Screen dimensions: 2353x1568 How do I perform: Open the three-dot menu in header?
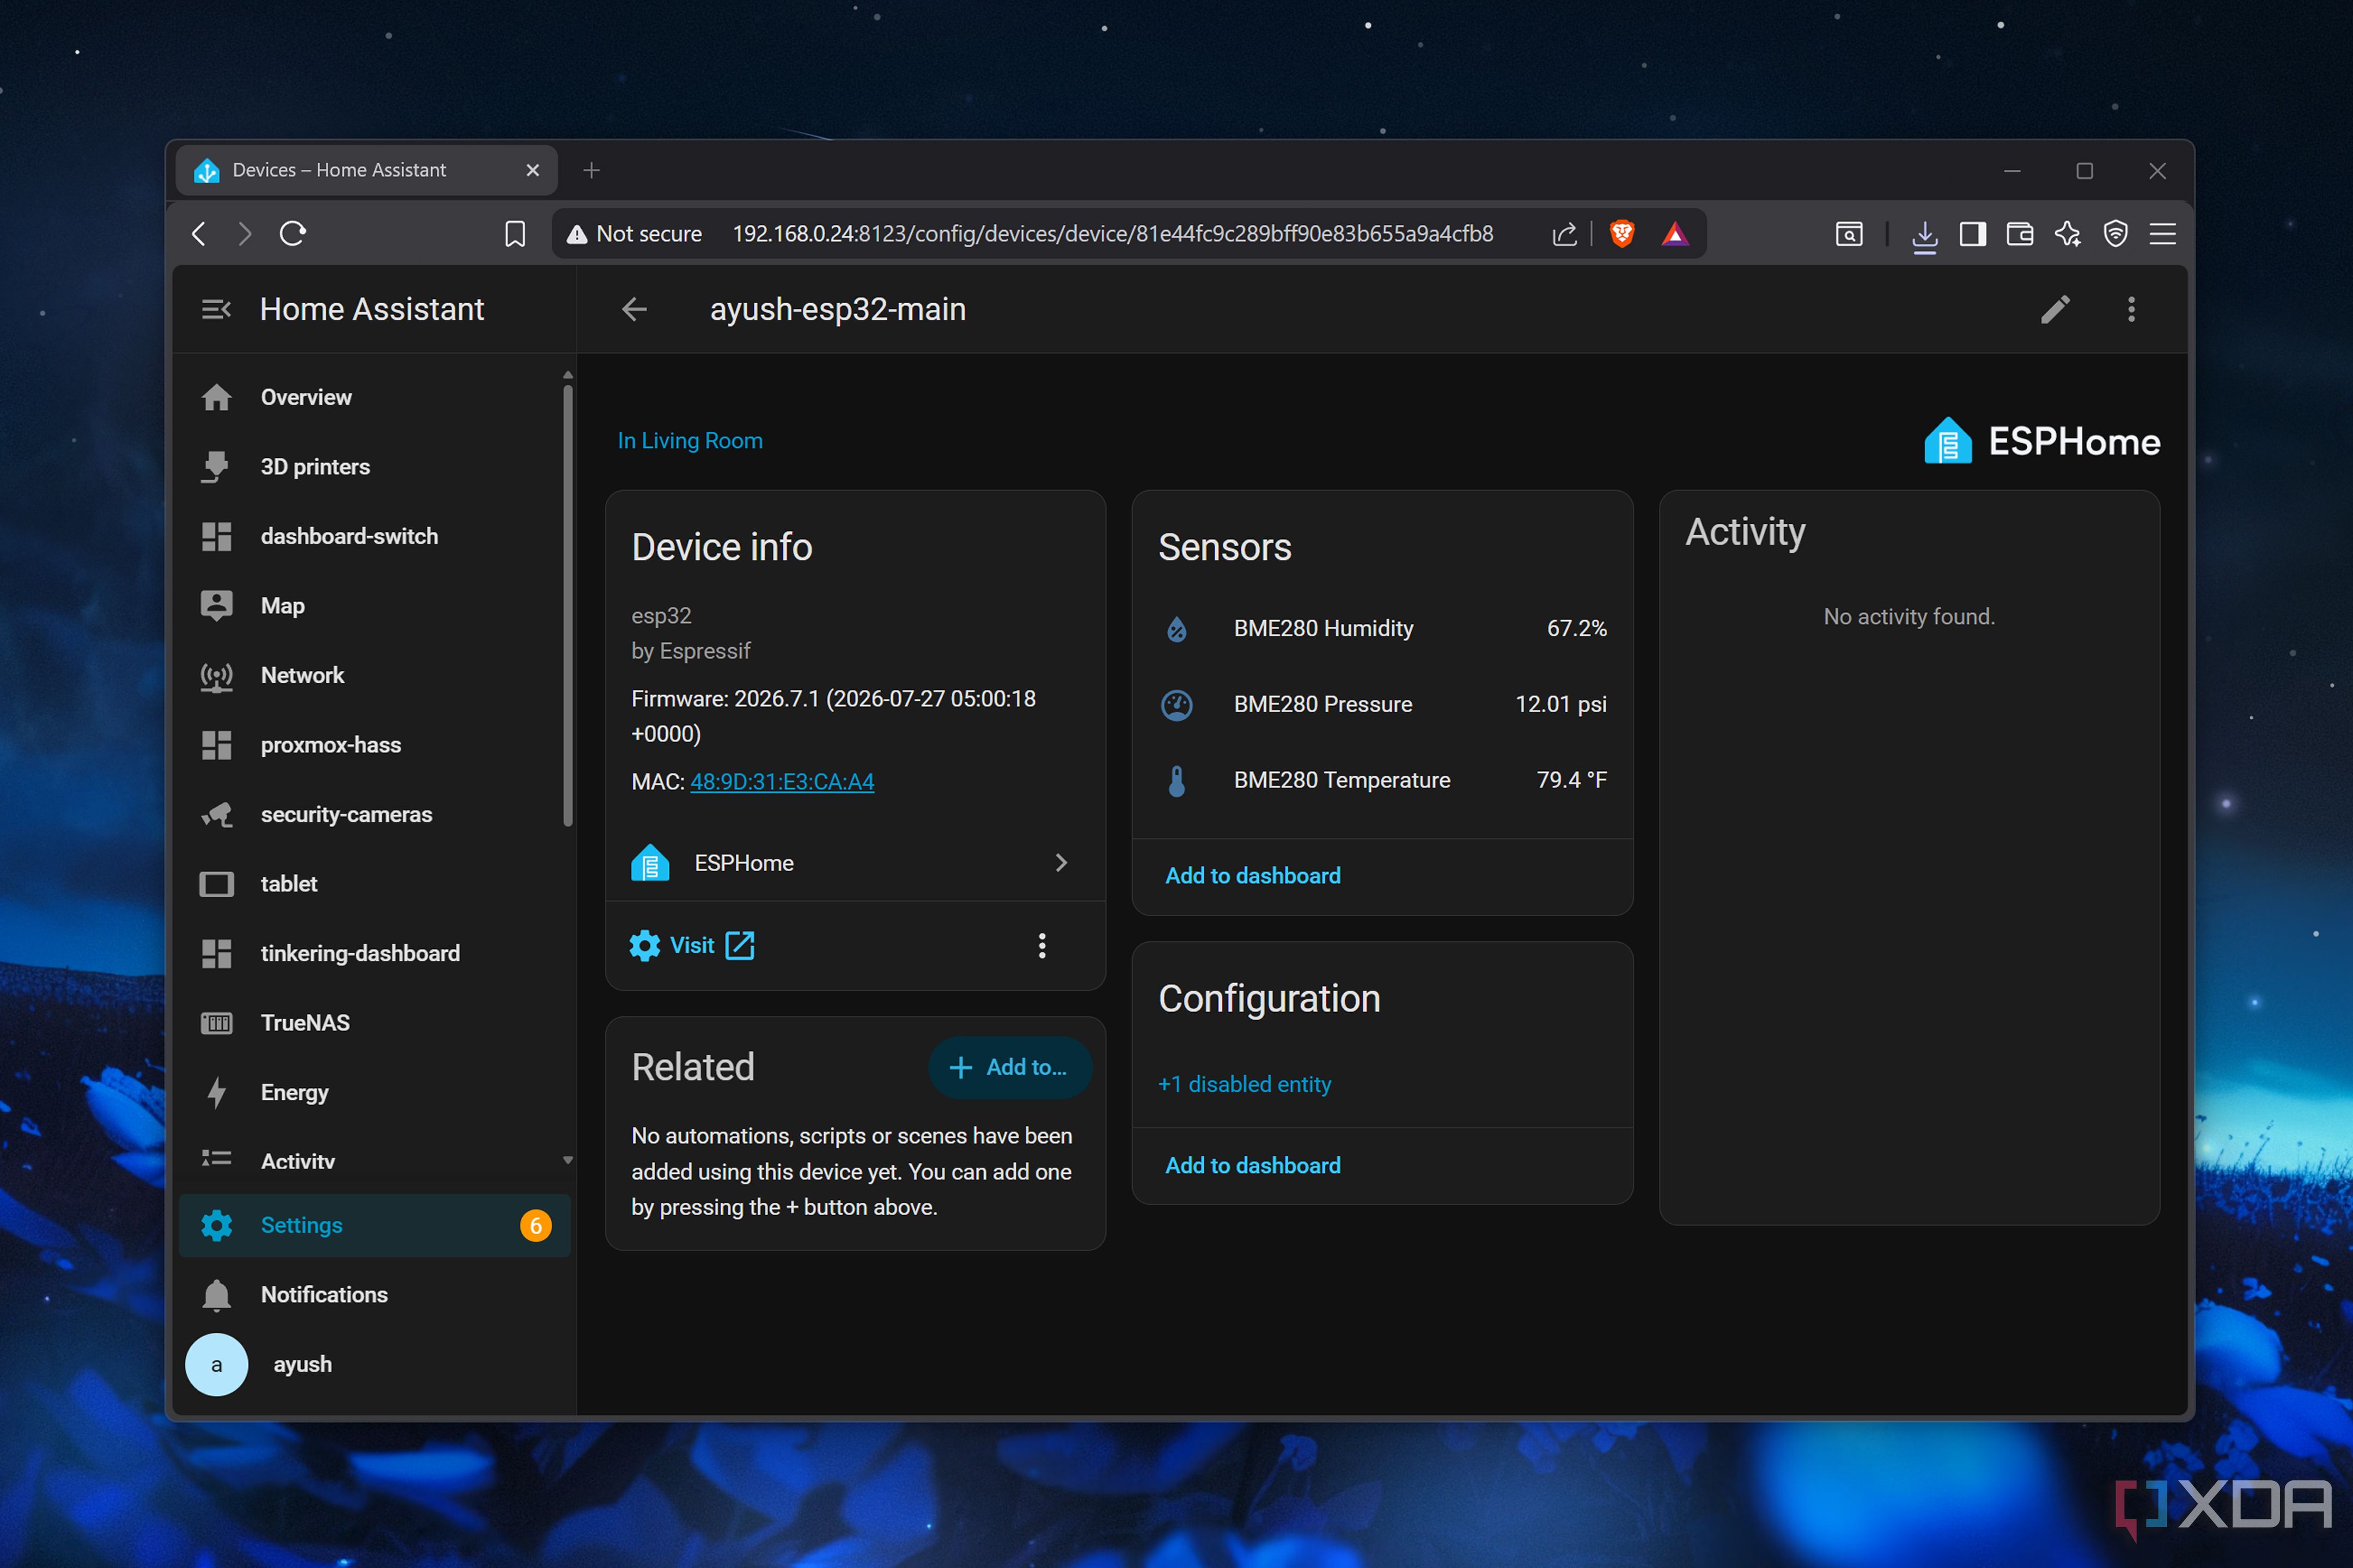(x=2131, y=310)
